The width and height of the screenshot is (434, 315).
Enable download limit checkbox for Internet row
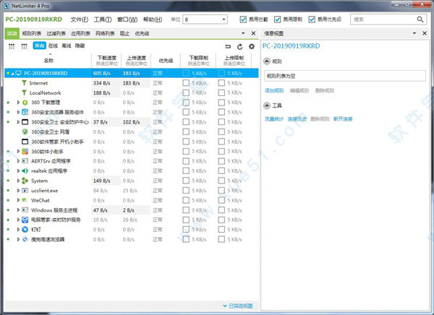[x=186, y=83]
